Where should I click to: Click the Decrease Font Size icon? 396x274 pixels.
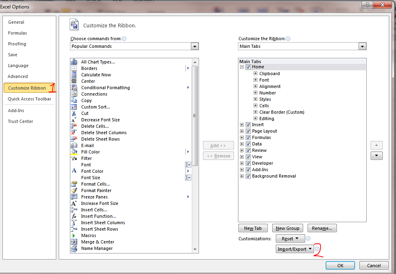[74, 120]
